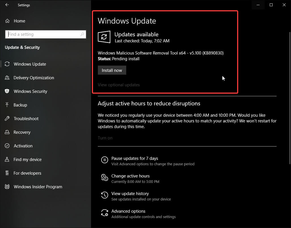Open the Recovery section

(x=22, y=132)
